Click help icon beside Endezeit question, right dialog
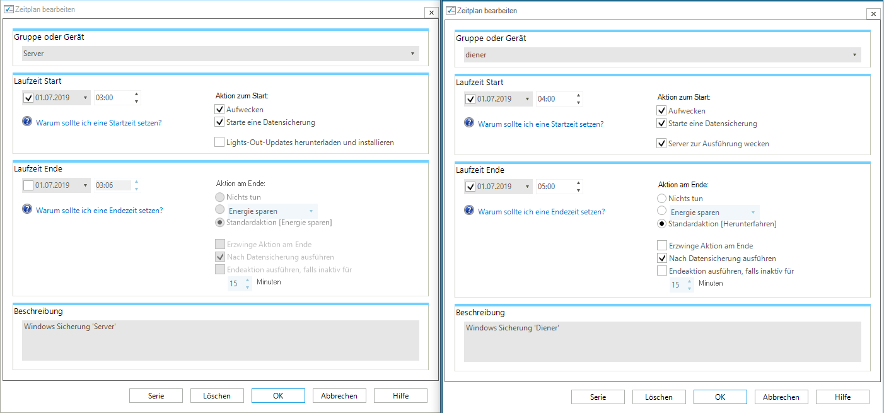884x413 pixels. coord(469,211)
